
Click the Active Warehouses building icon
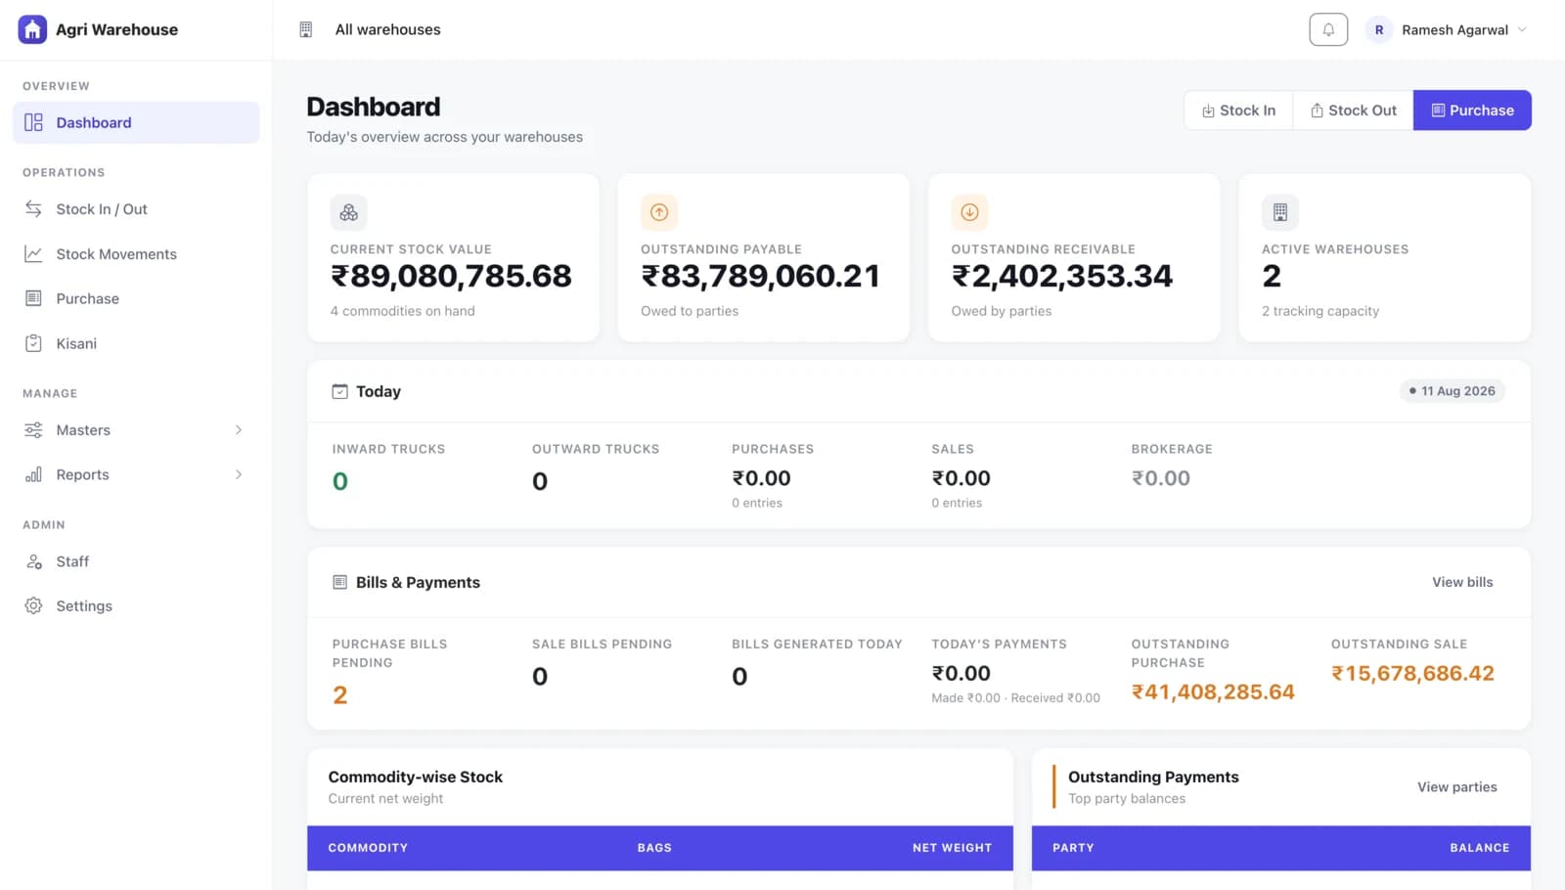click(1280, 212)
